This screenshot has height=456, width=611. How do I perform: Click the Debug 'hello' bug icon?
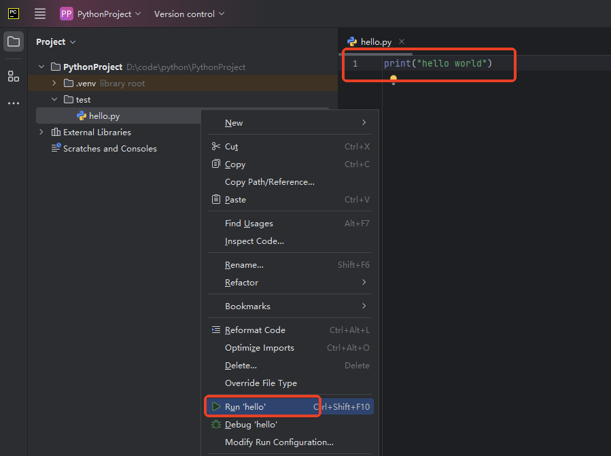[216, 424]
